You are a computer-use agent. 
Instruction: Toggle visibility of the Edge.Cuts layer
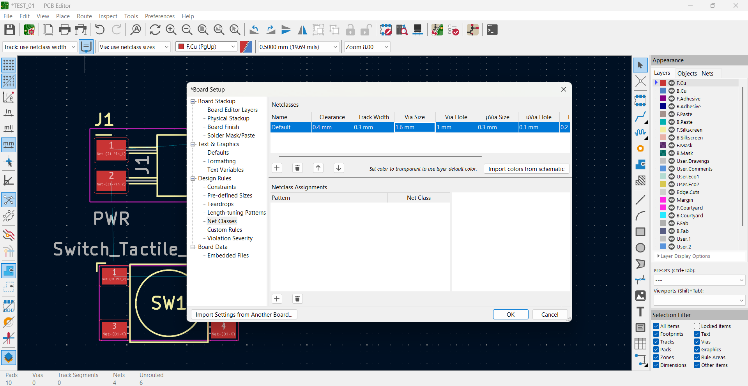point(672,192)
